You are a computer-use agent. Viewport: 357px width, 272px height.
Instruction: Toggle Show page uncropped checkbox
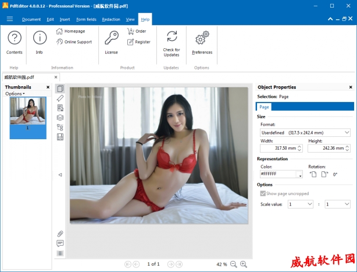(263, 193)
